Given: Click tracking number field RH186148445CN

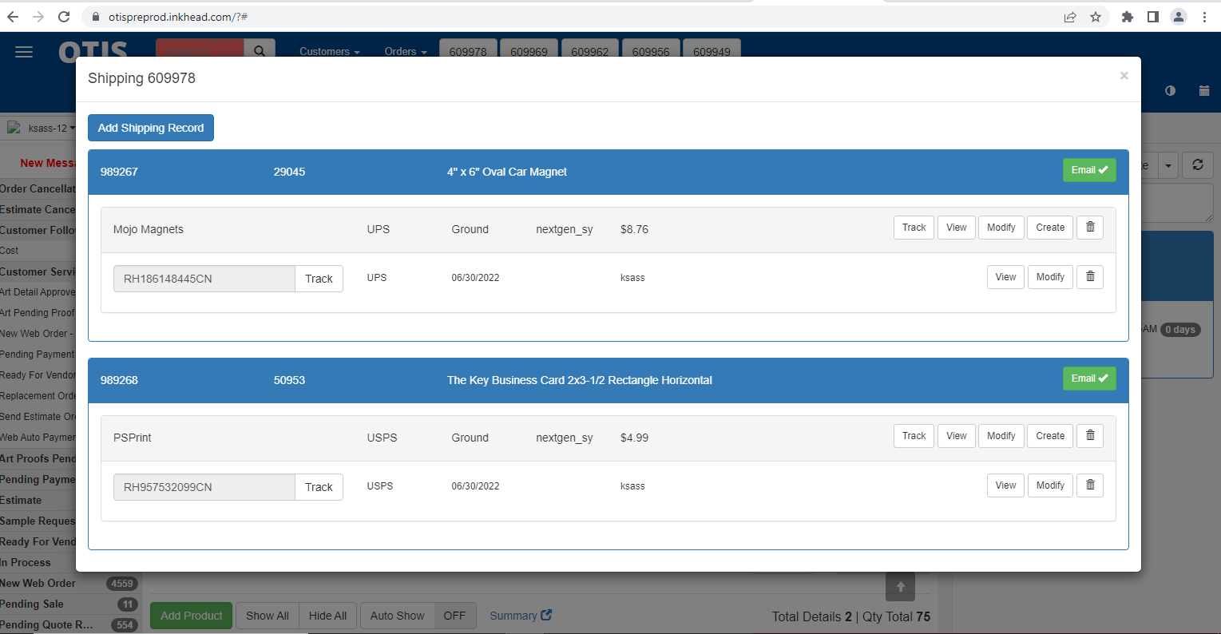Looking at the screenshot, I should [204, 279].
